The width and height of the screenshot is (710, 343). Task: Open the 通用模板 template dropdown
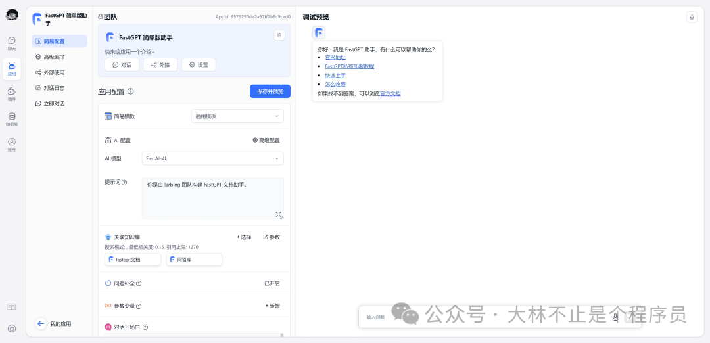click(x=237, y=116)
